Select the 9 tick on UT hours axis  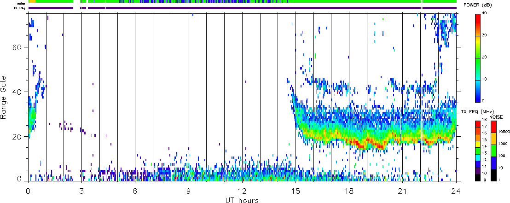(189, 191)
